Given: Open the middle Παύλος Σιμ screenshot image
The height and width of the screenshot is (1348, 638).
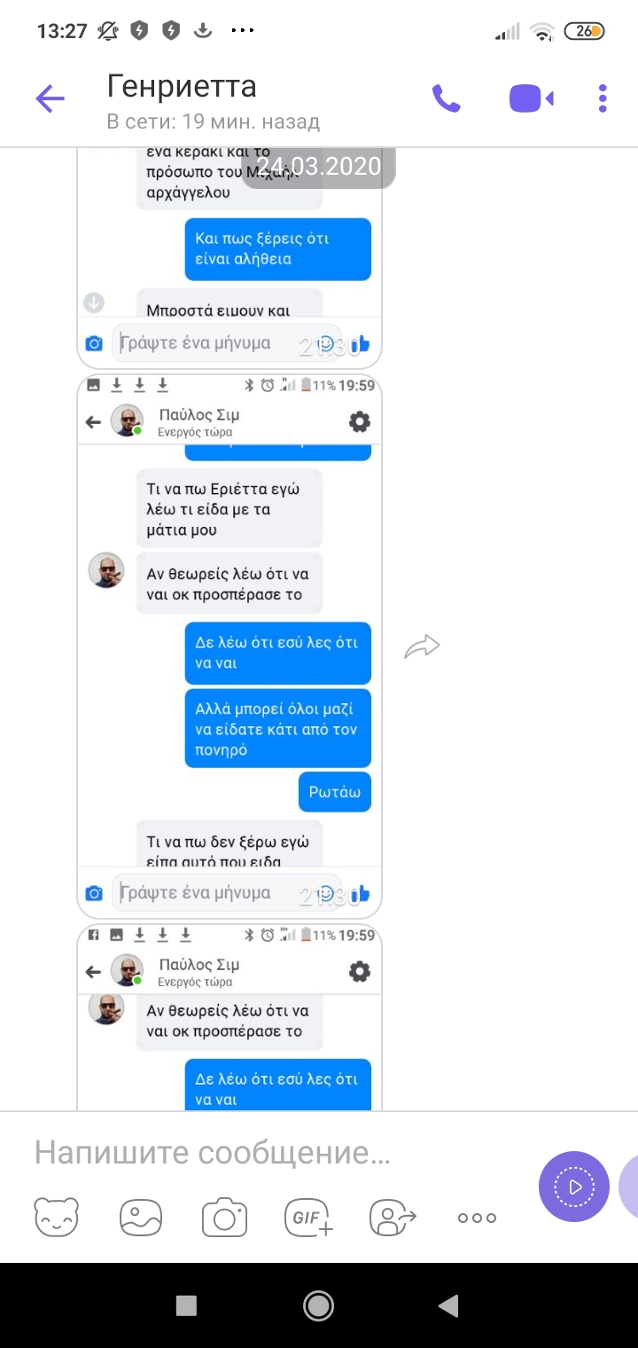Looking at the screenshot, I should [230, 646].
